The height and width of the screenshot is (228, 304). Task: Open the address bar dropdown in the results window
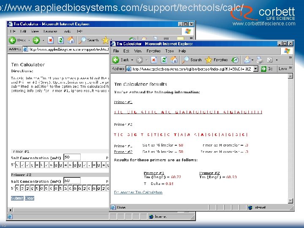pyautogui.click(x=256, y=69)
